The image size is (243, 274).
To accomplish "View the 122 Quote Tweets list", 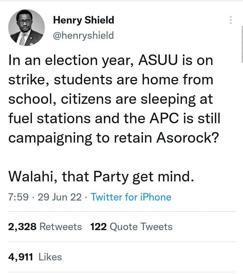I will pos(131,227).
